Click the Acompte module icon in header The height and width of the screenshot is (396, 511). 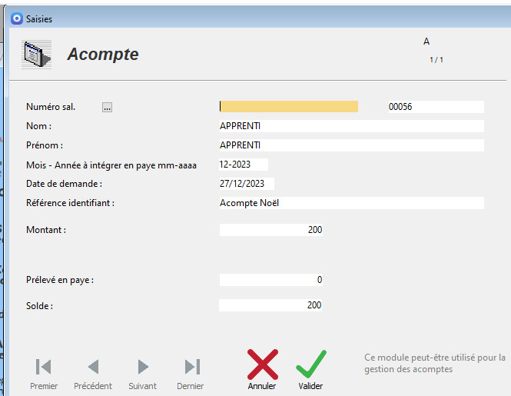(x=35, y=54)
